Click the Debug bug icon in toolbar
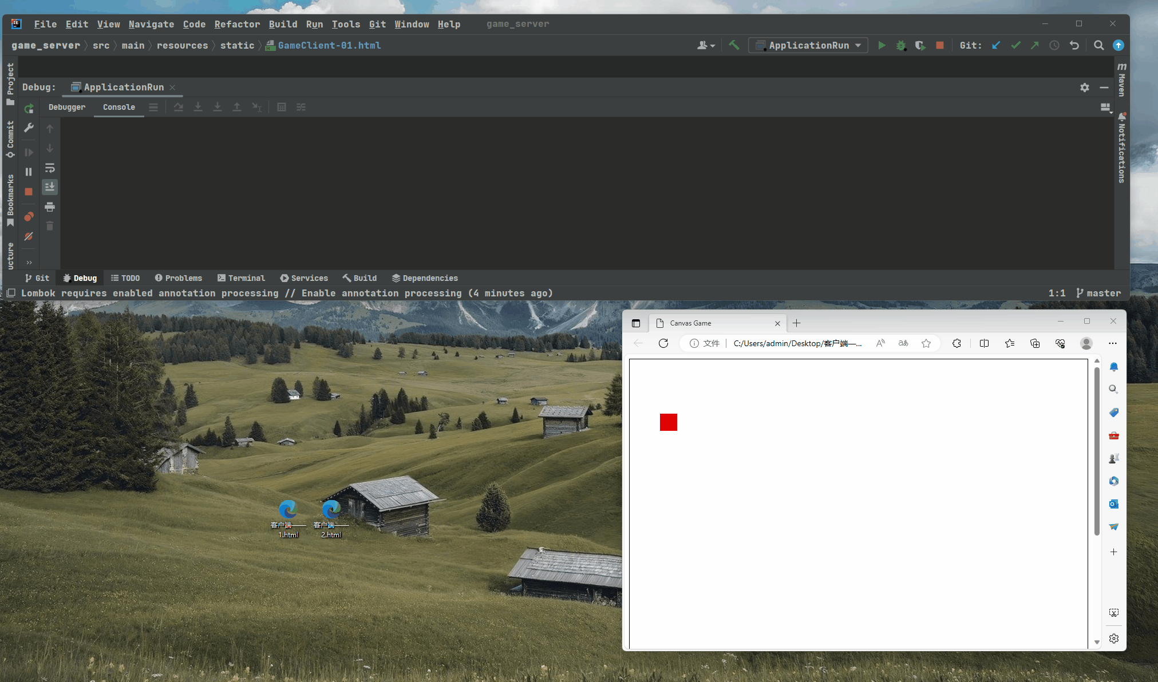The width and height of the screenshot is (1158, 682). tap(901, 45)
